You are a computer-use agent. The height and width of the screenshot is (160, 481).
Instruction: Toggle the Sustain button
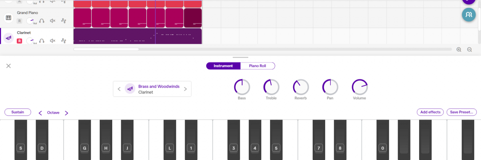pos(18,112)
